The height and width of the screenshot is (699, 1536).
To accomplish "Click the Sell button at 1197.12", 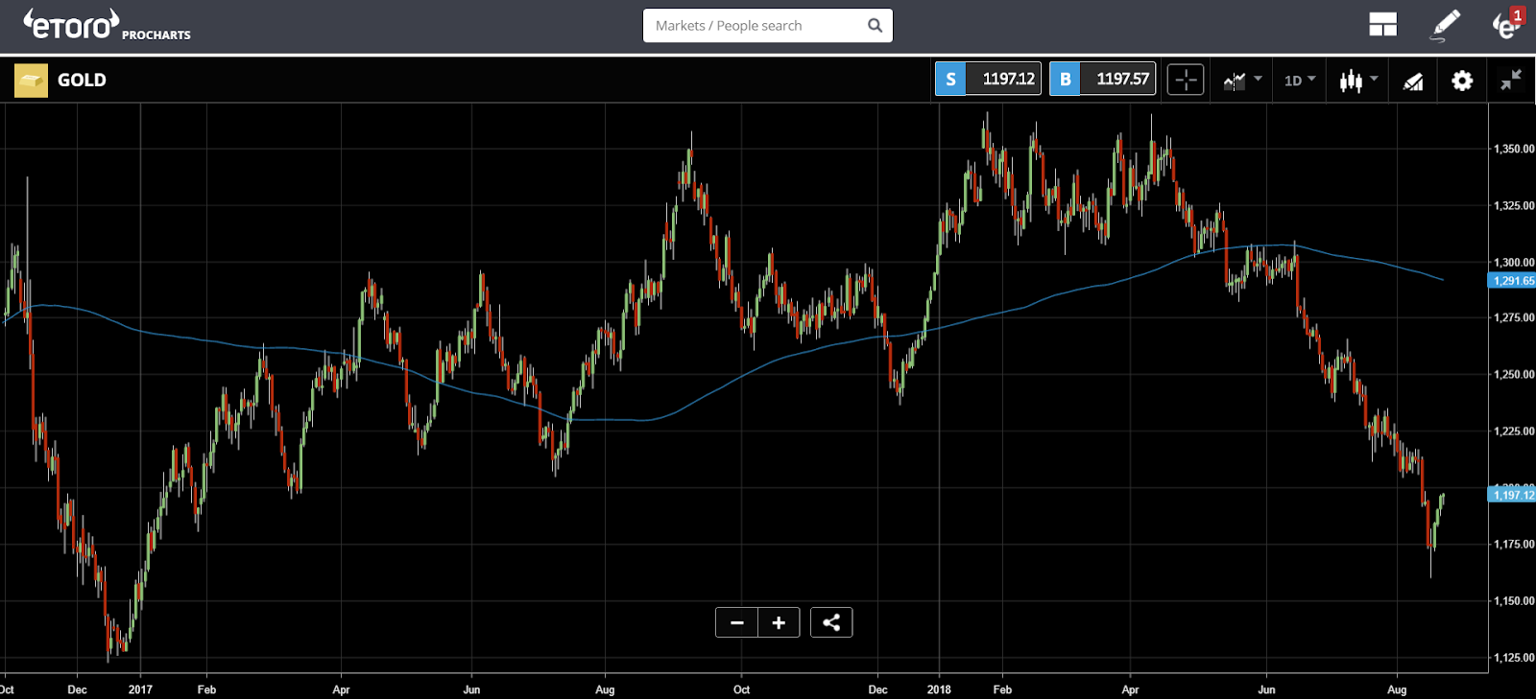I will tap(988, 79).
